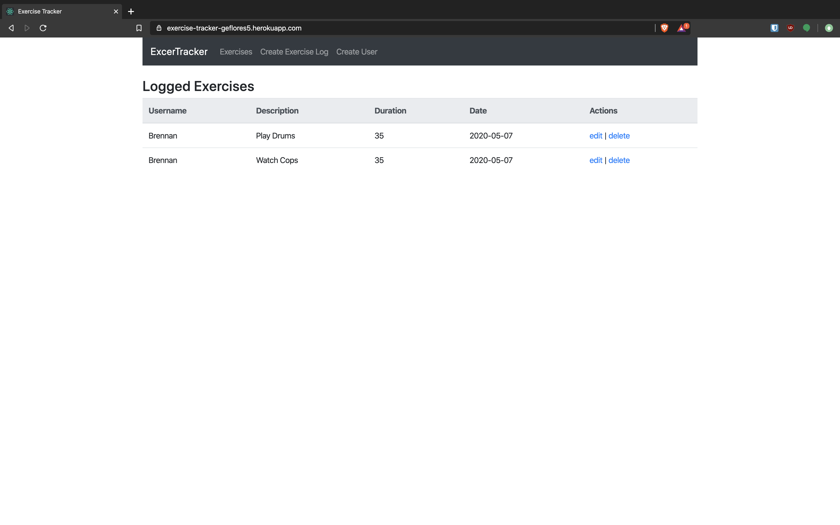Open the Exercises nav item
Screen dimensions: 840x525
click(236, 52)
